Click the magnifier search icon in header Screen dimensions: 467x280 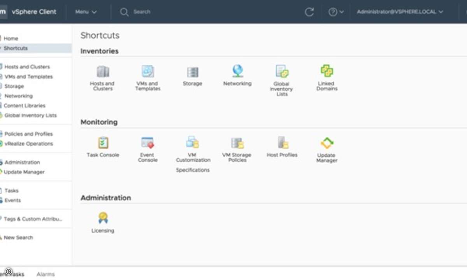[x=124, y=12]
